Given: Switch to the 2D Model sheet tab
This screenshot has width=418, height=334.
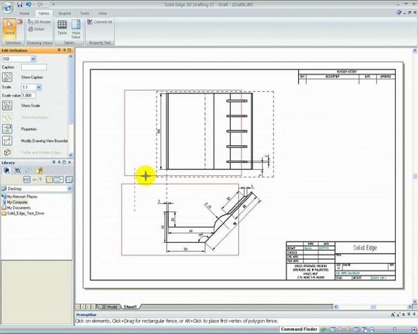Looking at the screenshot, I should [x=109, y=307].
